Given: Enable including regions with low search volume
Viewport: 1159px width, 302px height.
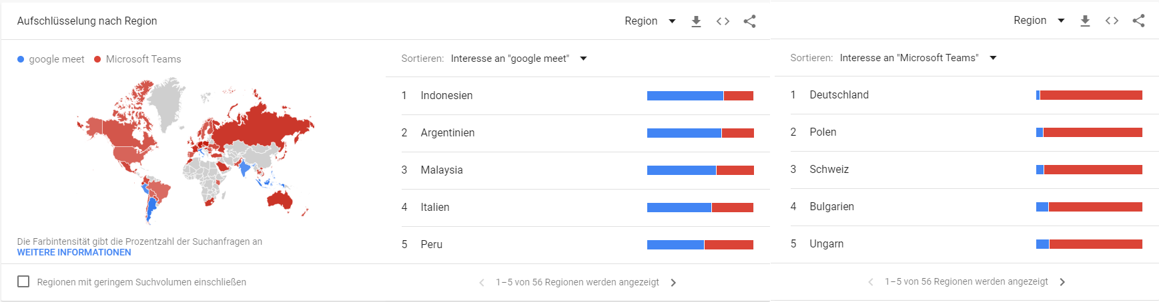Looking at the screenshot, I should coord(23,281).
